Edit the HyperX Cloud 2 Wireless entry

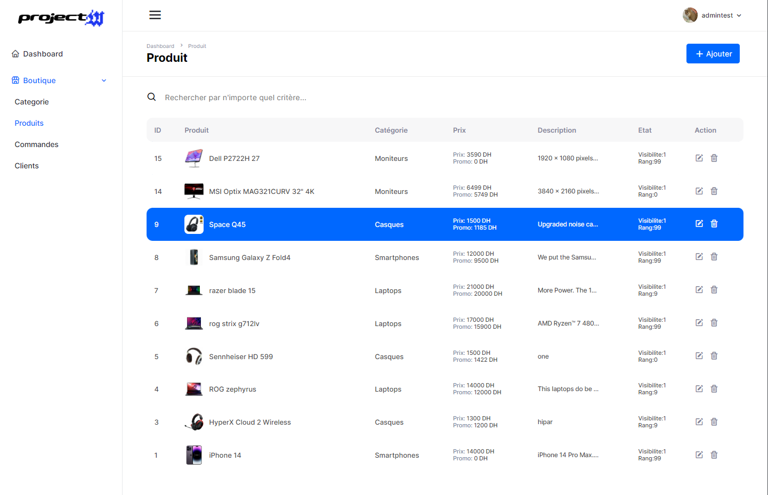pyautogui.click(x=699, y=422)
